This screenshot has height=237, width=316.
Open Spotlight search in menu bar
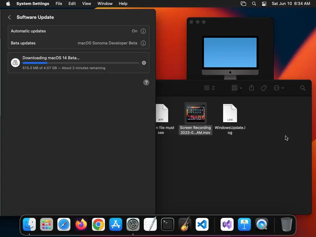pyautogui.click(x=254, y=4)
